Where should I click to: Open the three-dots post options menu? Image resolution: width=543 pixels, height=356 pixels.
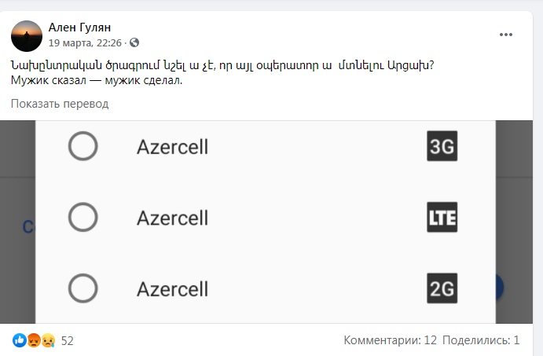(x=507, y=35)
